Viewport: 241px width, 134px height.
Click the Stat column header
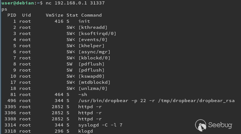click(x=72, y=15)
